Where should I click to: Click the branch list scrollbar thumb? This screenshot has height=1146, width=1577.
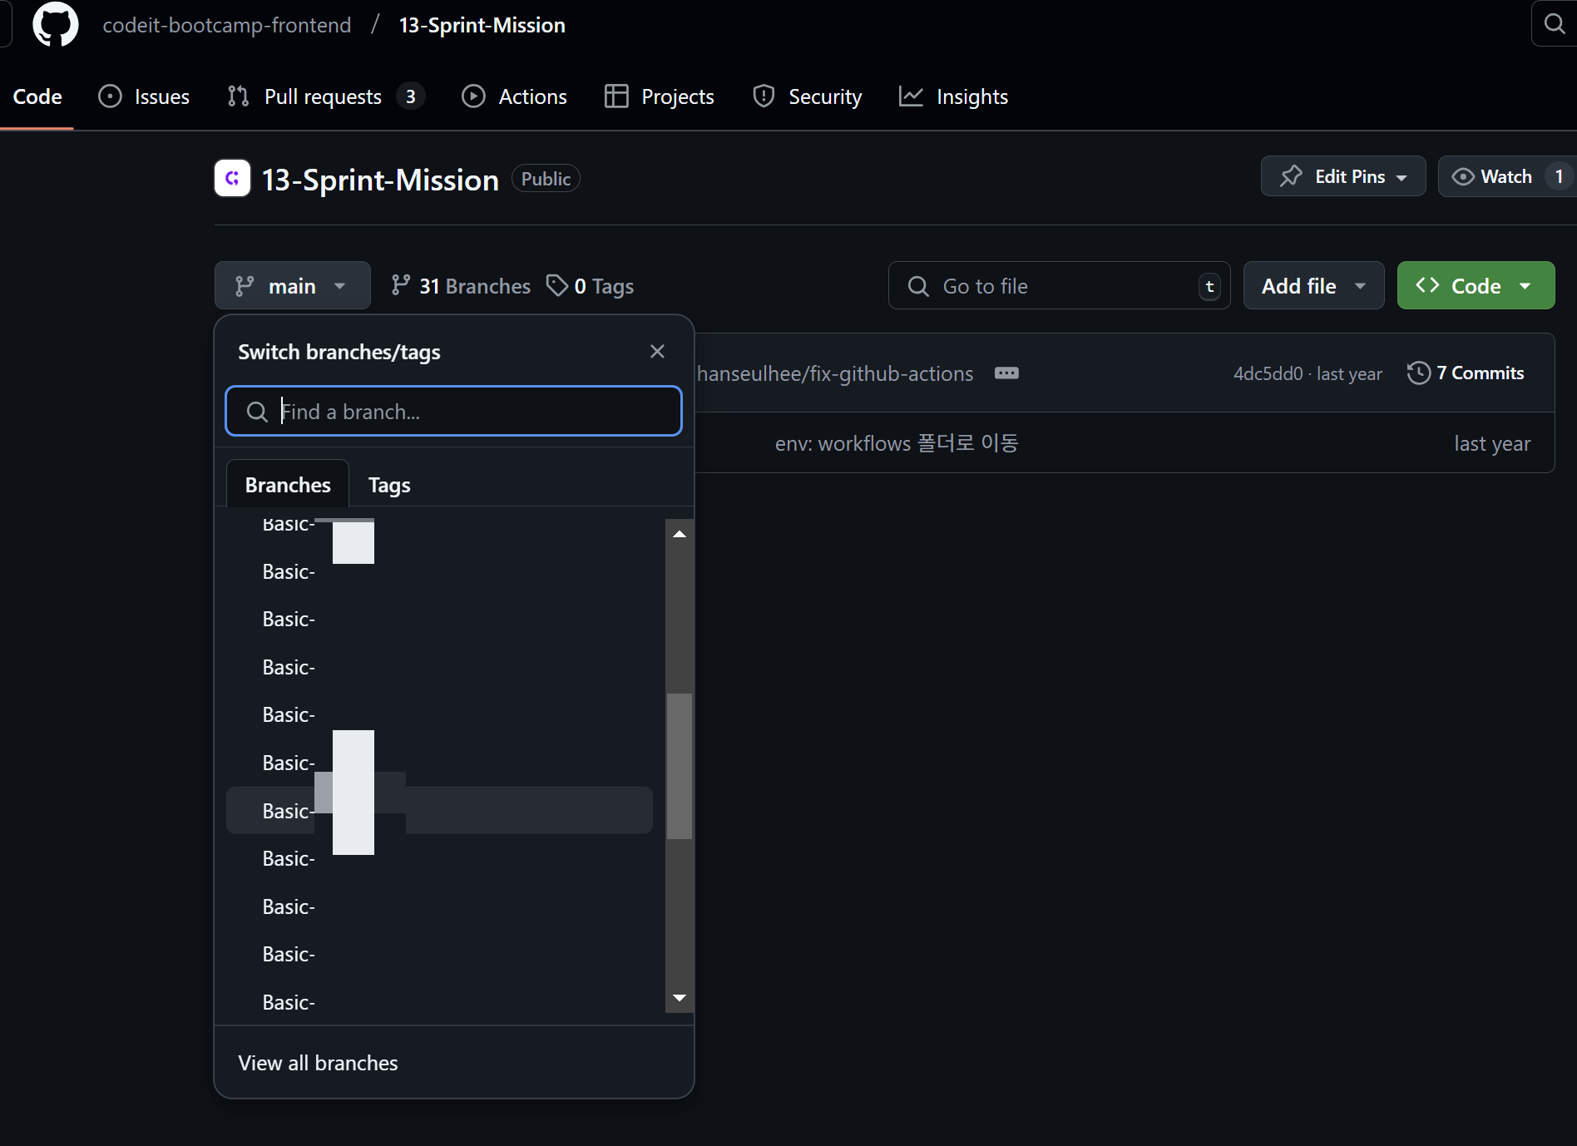coord(680,766)
